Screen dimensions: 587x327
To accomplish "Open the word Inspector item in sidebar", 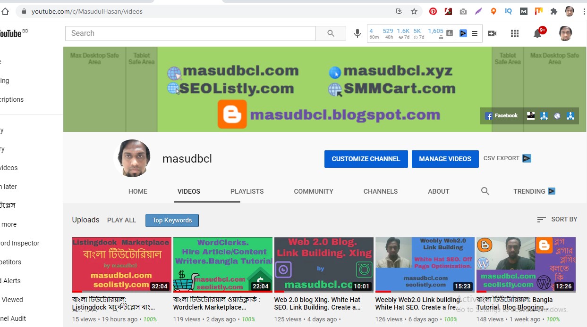I will pyautogui.click(x=20, y=243).
